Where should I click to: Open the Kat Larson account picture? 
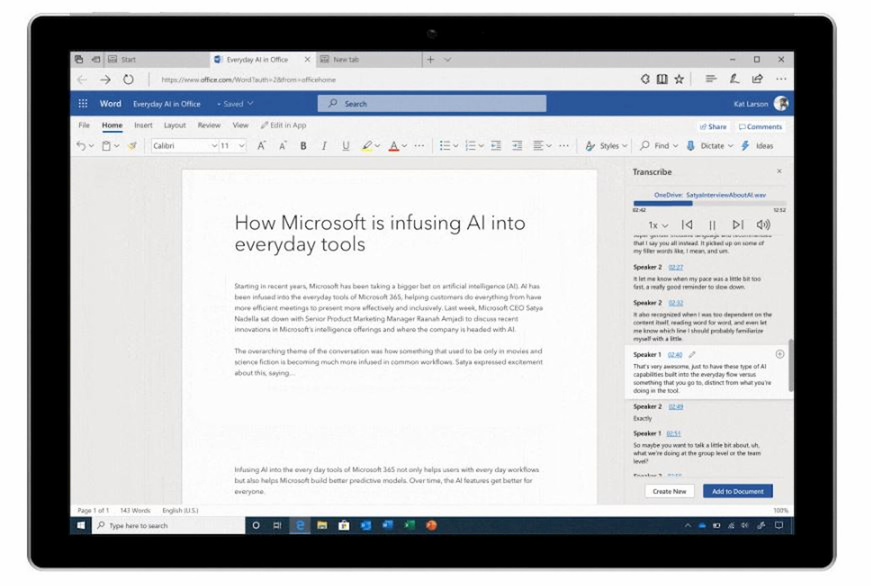[781, 103]
